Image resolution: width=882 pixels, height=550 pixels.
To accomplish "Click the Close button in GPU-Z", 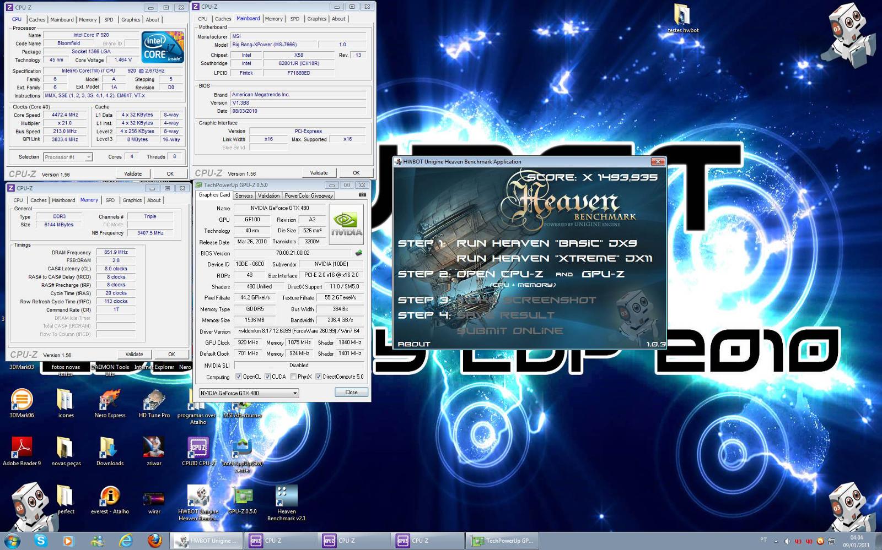I will pos(351,392).
